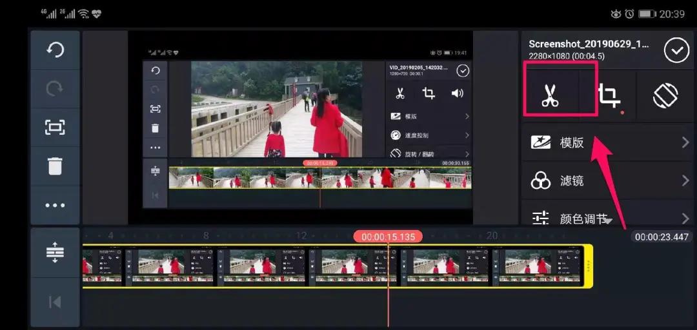Grab the yellow trim handle at clip end
The width and height of the screenshot is (697, 330).
click(x=588, y=266)
